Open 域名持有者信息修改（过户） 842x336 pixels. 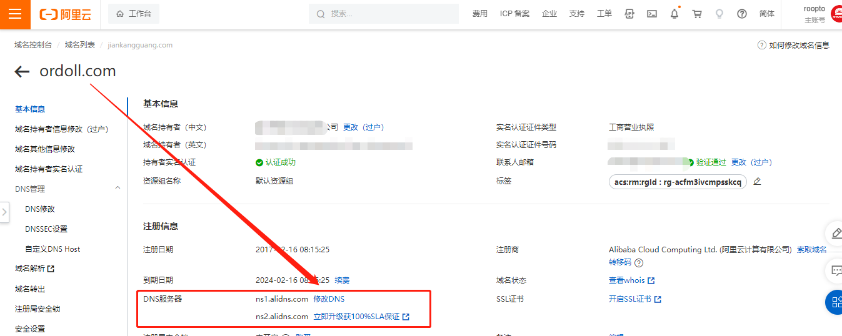[x=61, y=129]
